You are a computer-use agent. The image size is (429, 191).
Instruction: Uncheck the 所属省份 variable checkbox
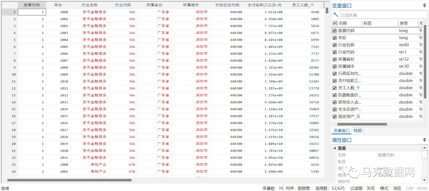click(x=334, y=59)
